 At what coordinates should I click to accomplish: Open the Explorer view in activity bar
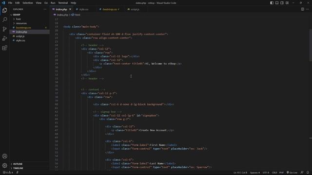click(4, 10)
